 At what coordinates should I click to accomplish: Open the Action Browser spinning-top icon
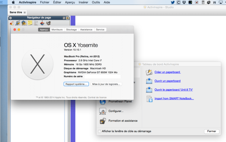coord(42,23)
